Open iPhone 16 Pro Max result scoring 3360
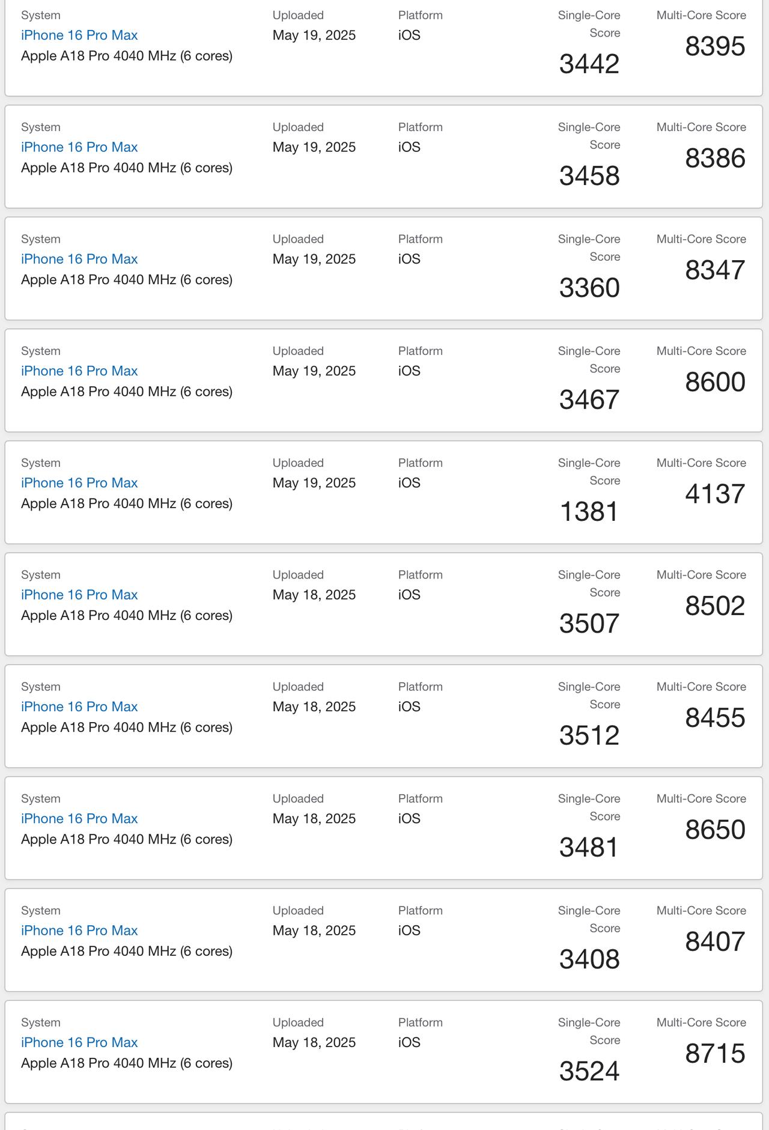The width and height of the screenshot is (769, 1130). (x=79, y=259)
